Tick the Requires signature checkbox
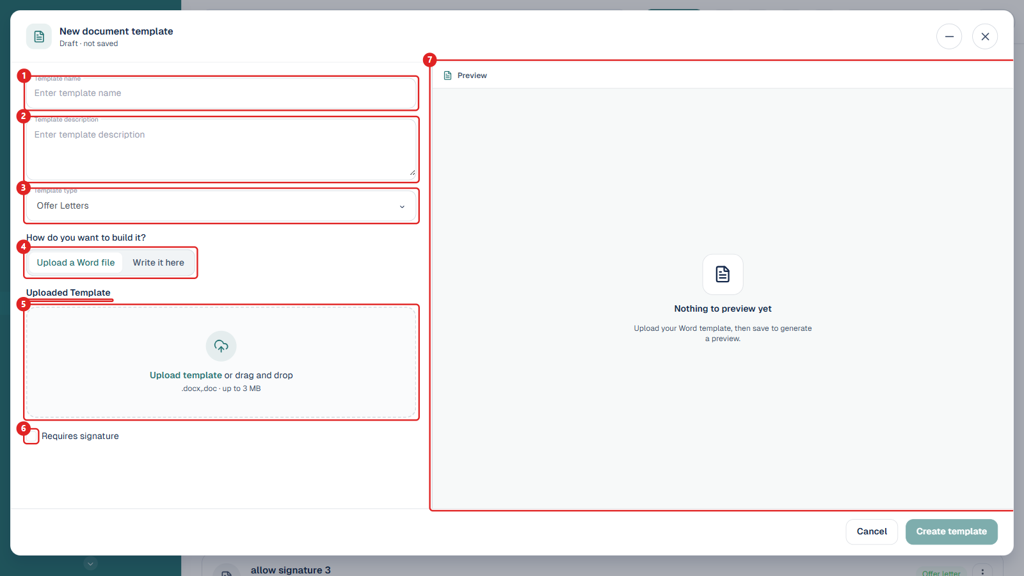1024x576 pixels. pos(31,436)
